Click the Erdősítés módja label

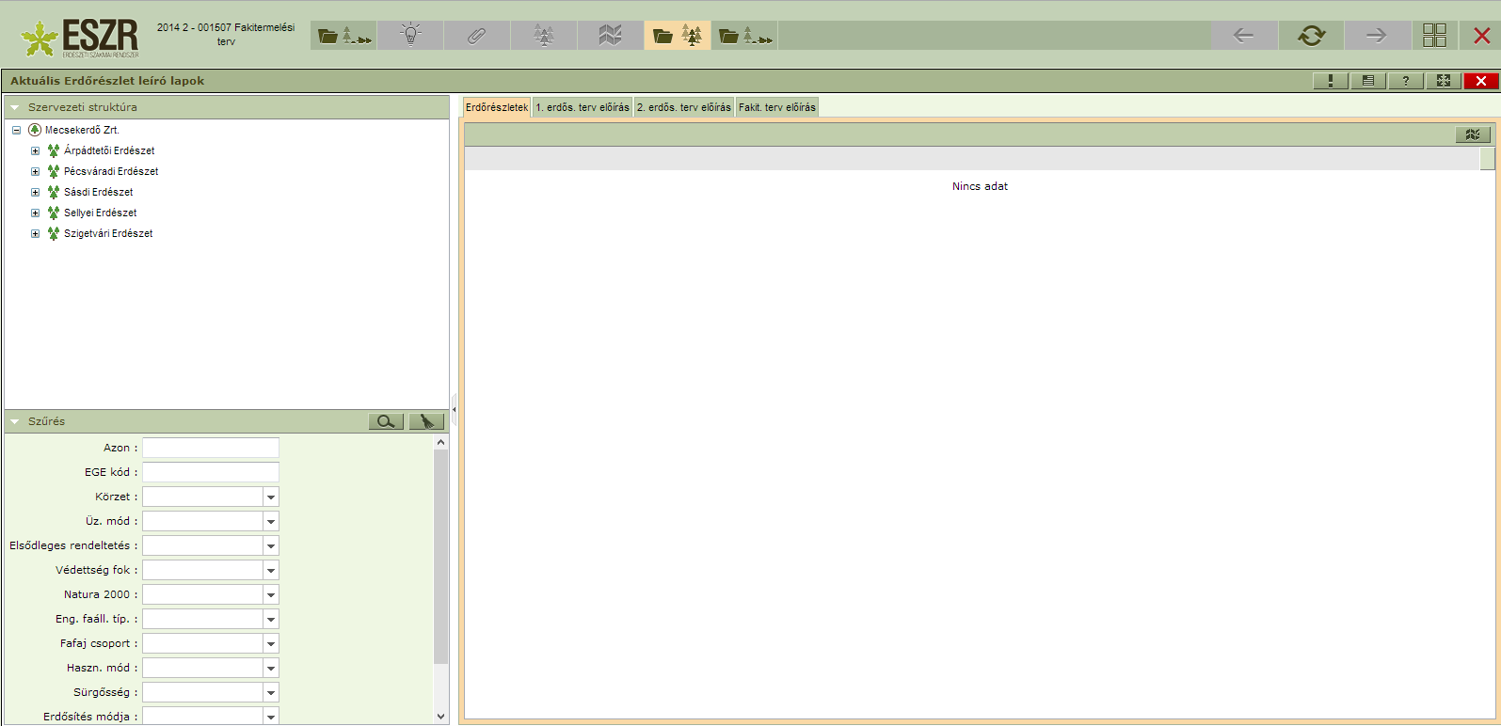(x=90, y=717)
